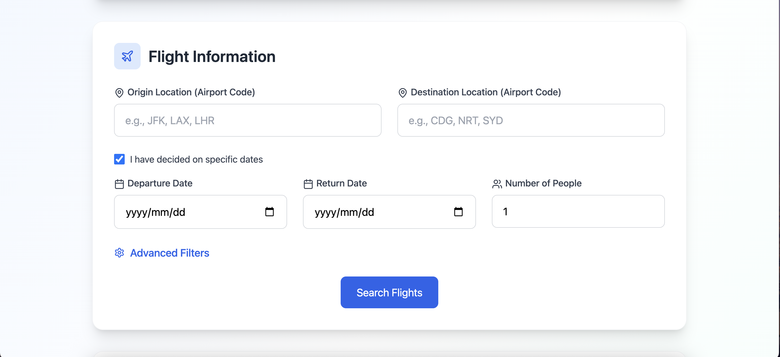This screenshot has width=780, height=357.
Task: Click the Number of People input field
Action: click(x=578, y=211)
